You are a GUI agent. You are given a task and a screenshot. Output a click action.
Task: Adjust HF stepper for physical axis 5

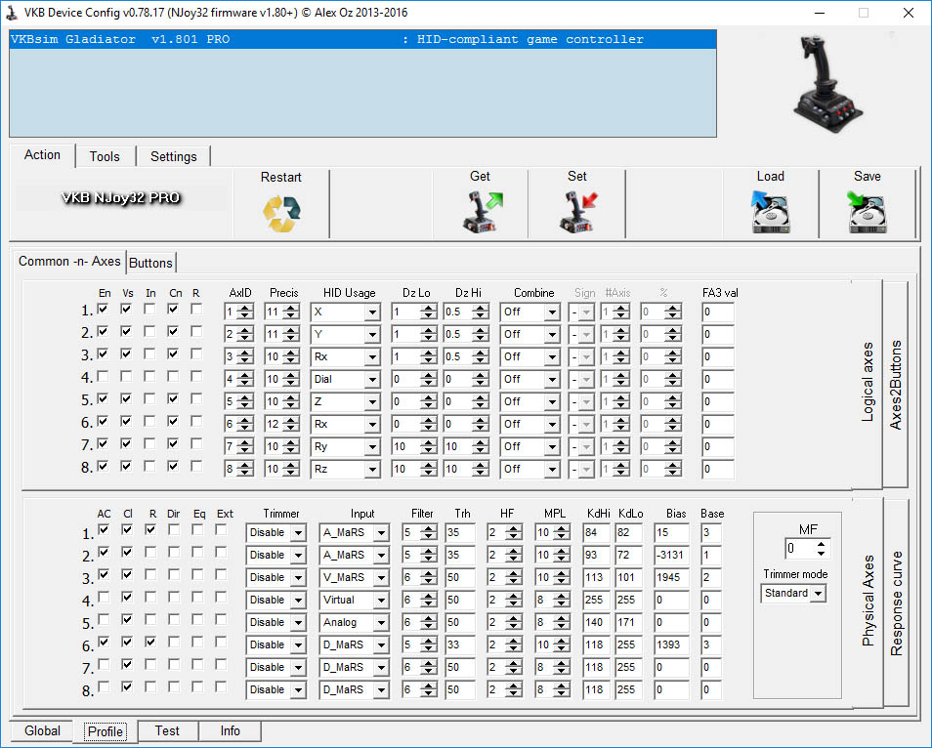[514, 623]
